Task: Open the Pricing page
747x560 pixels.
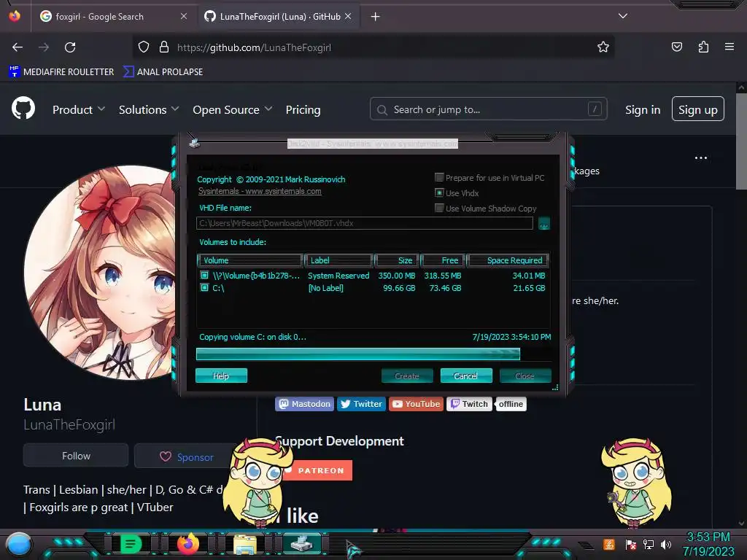Action: tap(303, 109)
